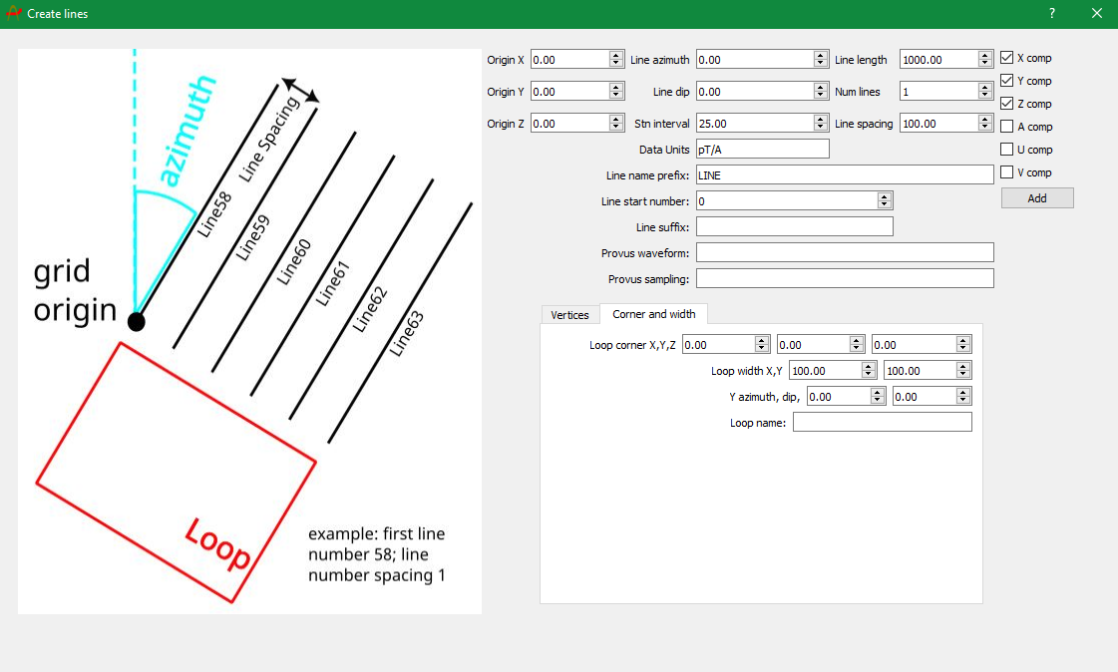Toggle the V comp checkbox
The height and width of the screenshot is (672, 1118).
point(1007,172)
